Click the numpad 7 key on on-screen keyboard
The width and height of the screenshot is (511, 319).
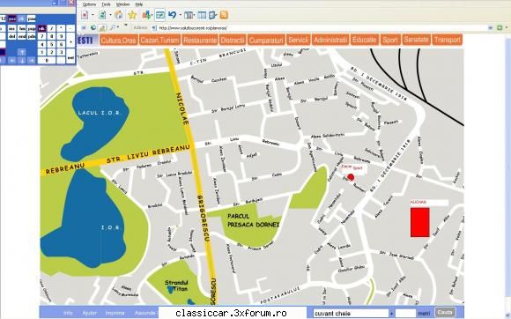[41, 36]
